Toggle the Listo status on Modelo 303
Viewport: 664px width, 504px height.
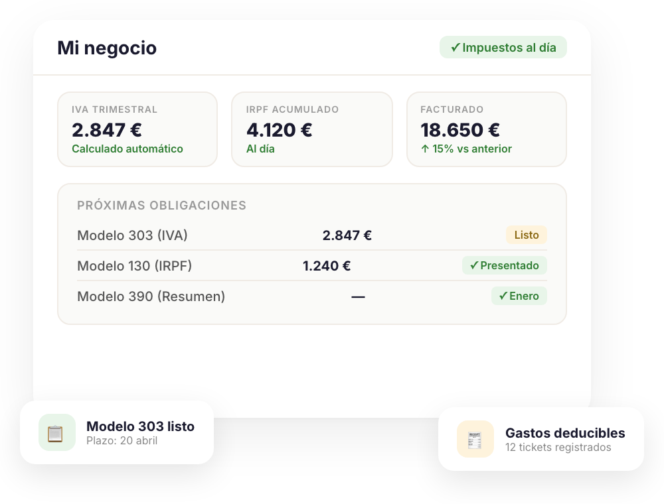coord(526,235)
